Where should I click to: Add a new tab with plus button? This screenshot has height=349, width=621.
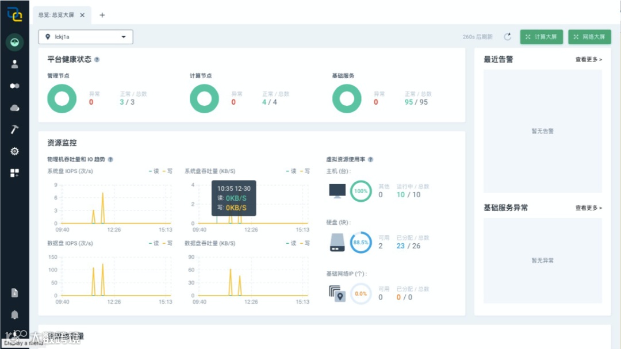pyautogui.click(x=102, y=15)
